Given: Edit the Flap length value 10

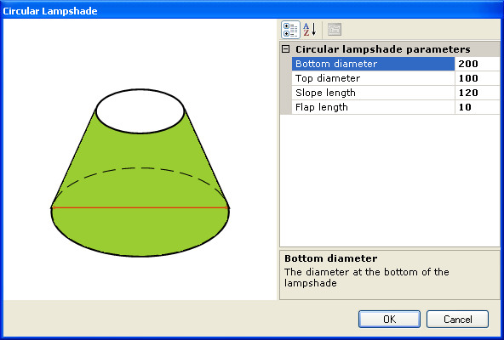Looking at the screenshot, I should click(478, 107).
